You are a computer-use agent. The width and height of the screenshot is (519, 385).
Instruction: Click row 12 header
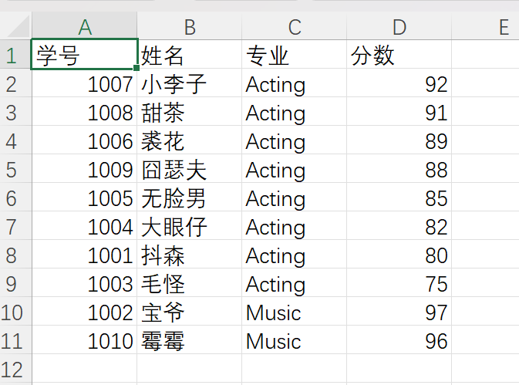pos(13,370)
